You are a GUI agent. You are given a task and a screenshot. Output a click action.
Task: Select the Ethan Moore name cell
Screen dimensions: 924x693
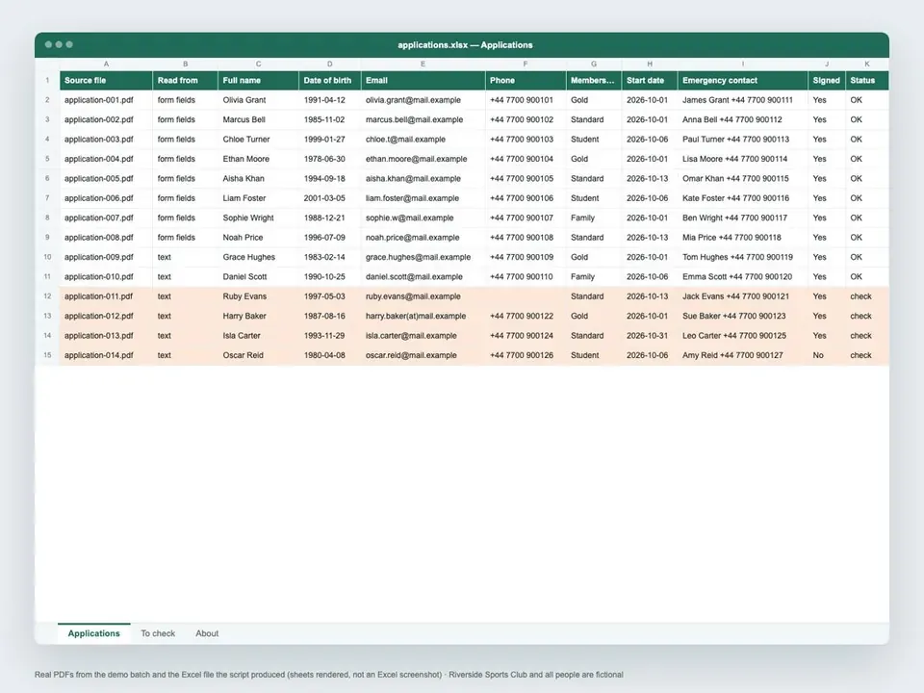click(x=258, y=159)
